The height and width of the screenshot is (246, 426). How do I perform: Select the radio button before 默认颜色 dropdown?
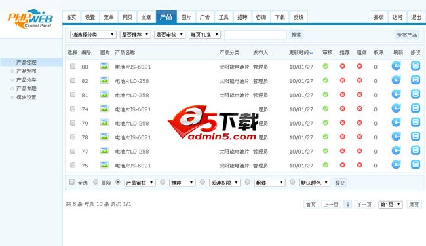(x=292, y=182)
